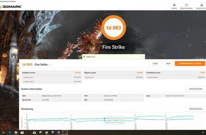Click Compare Result Online button

pos(190,64)
